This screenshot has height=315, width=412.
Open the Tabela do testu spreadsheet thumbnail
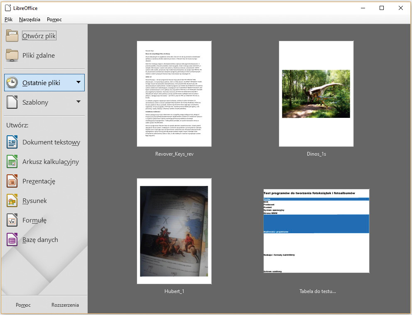tap(316, 231)
